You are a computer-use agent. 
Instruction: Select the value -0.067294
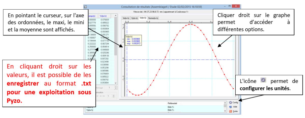pos(104,44)
